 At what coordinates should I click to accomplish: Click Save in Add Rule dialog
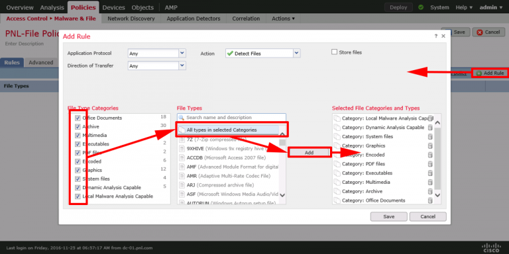[389, 216]
